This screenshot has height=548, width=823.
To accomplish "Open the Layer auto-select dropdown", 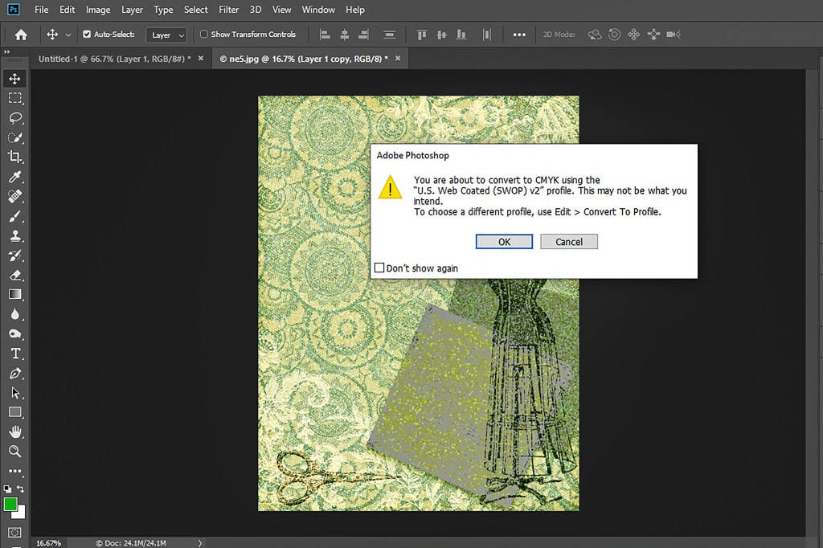I will coord(168,35).
